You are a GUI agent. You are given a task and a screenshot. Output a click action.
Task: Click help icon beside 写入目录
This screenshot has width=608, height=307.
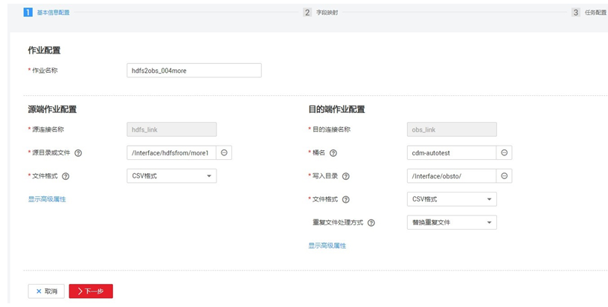point(345,176)
